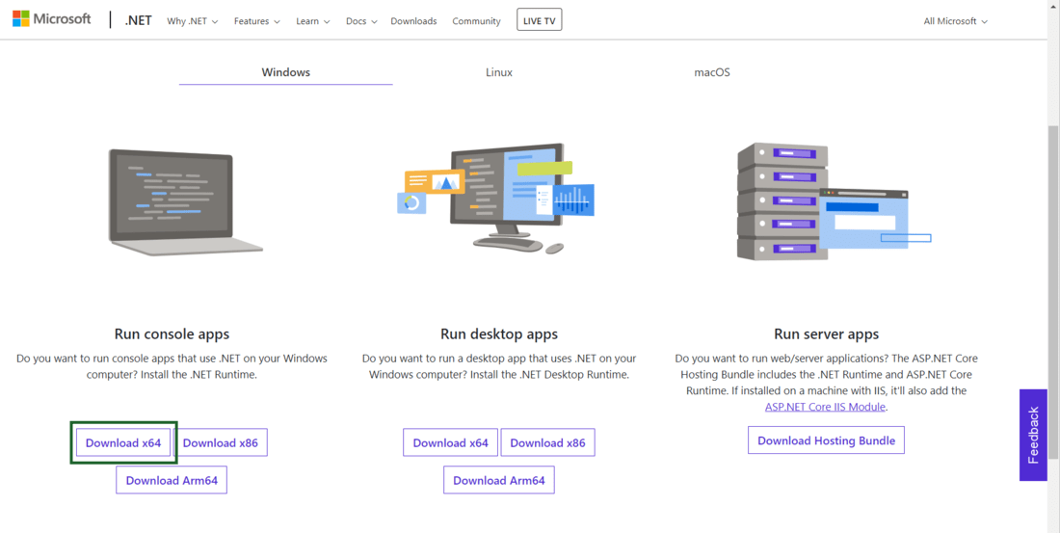Screen dimensions: 1060x533
Task: Click the laptop console illustration
Action: (186, 201)
